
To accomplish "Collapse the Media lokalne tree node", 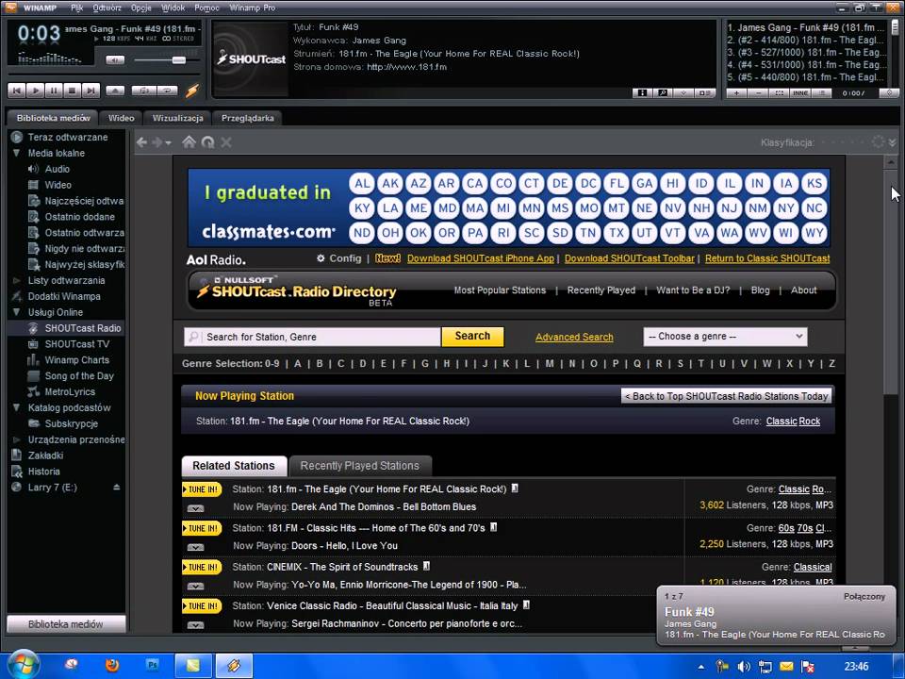I will click(17, 153).
